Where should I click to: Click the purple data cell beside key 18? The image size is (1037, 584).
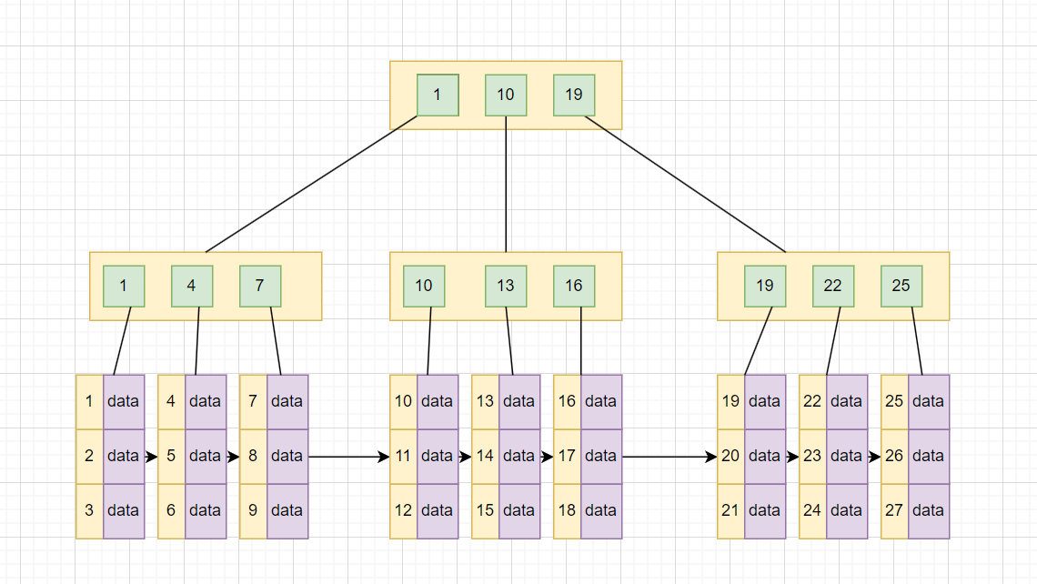pyautogui.click(x=601, y=510)
